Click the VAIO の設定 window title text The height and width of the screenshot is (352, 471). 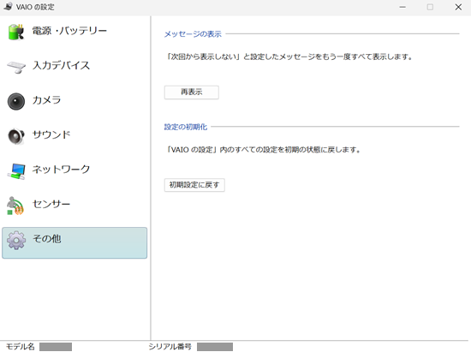click(x=35, y=7)
